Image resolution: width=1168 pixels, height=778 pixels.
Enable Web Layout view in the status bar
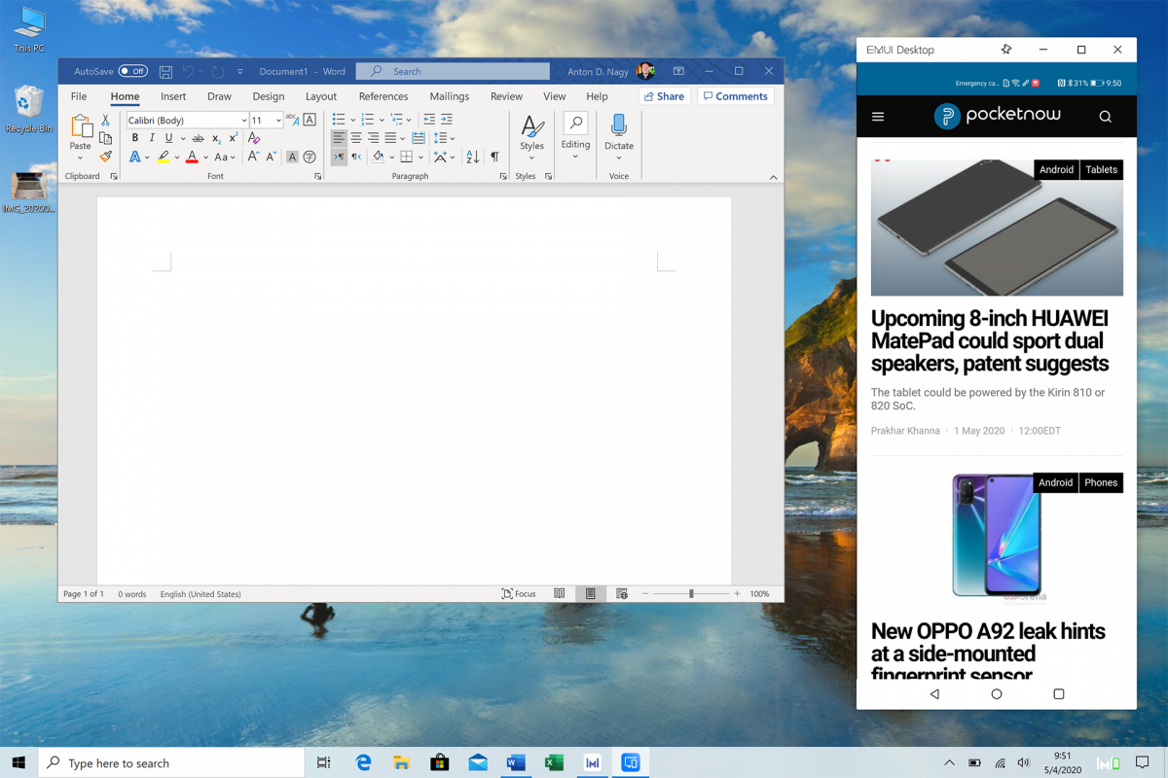(x=621, y=593)
